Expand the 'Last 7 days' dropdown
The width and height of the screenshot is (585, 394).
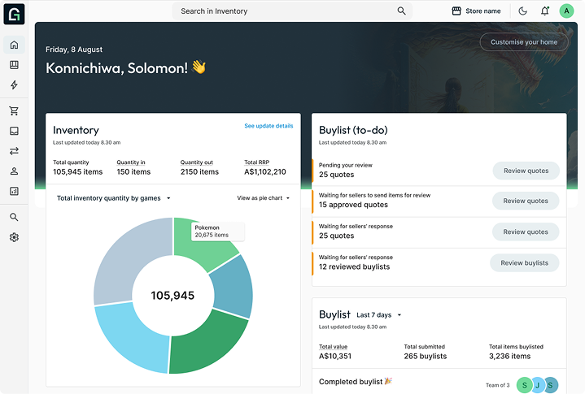379,315
